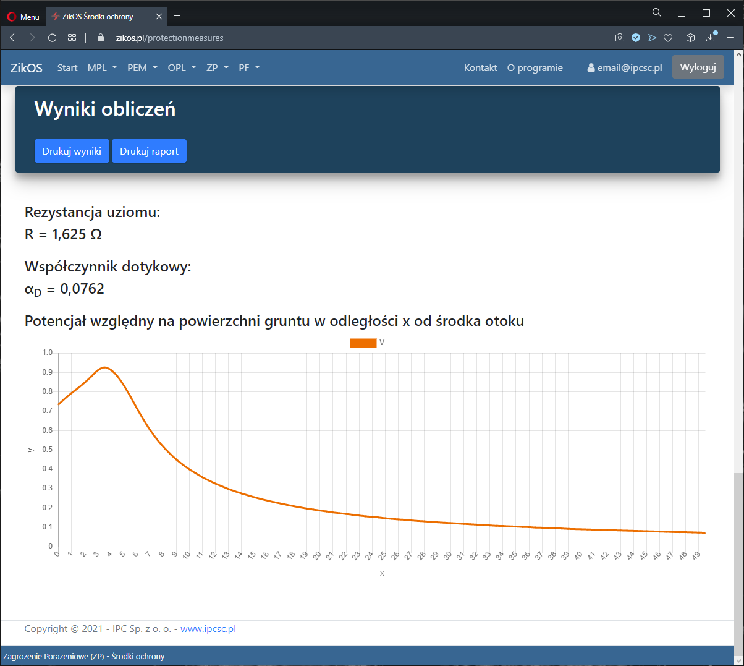
Task: Open the ad blocker shield icon
Action: 636,38
